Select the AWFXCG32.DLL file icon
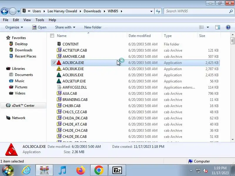The image size is (235, 176). (x=59, y=87)
